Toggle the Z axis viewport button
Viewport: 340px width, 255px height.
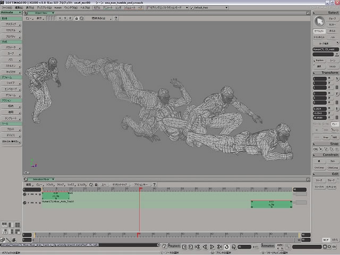69,18
